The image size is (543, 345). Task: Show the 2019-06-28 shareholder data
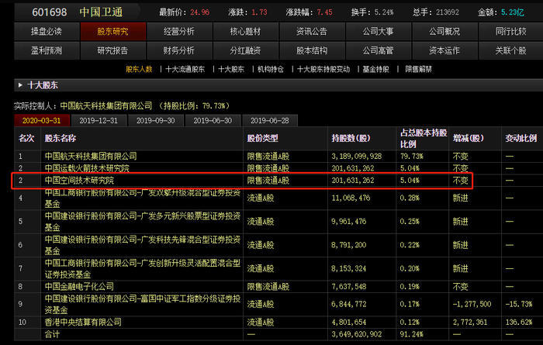[x=270, y=120]
